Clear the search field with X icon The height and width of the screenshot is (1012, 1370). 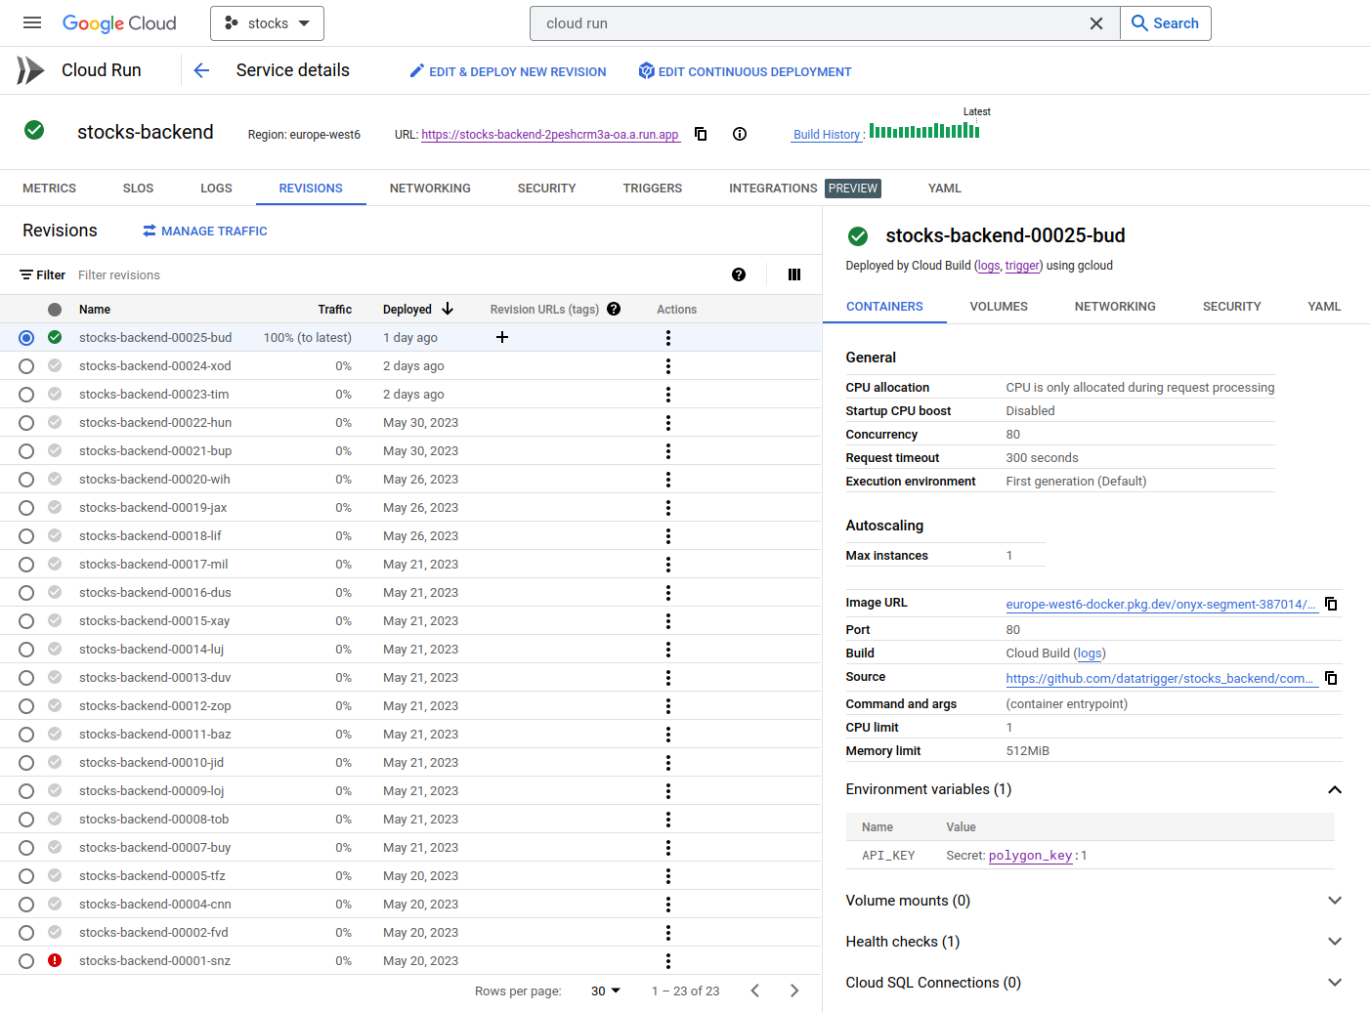(x=1096, y=23)
